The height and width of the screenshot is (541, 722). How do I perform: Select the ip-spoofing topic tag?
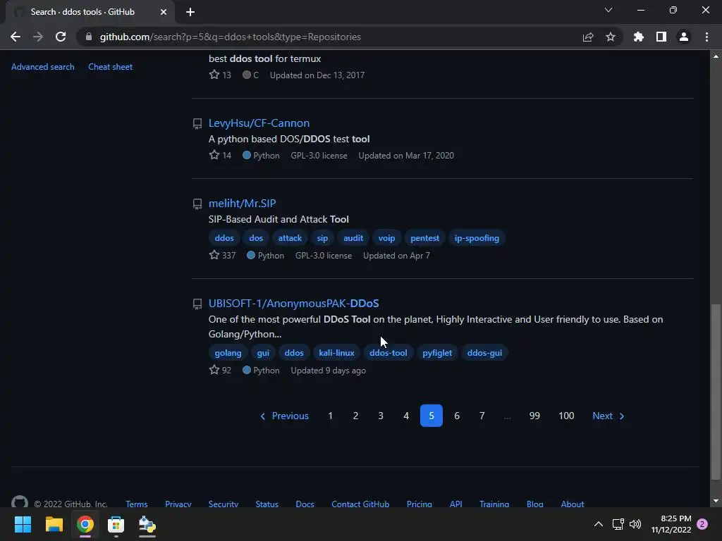(477, 238)
